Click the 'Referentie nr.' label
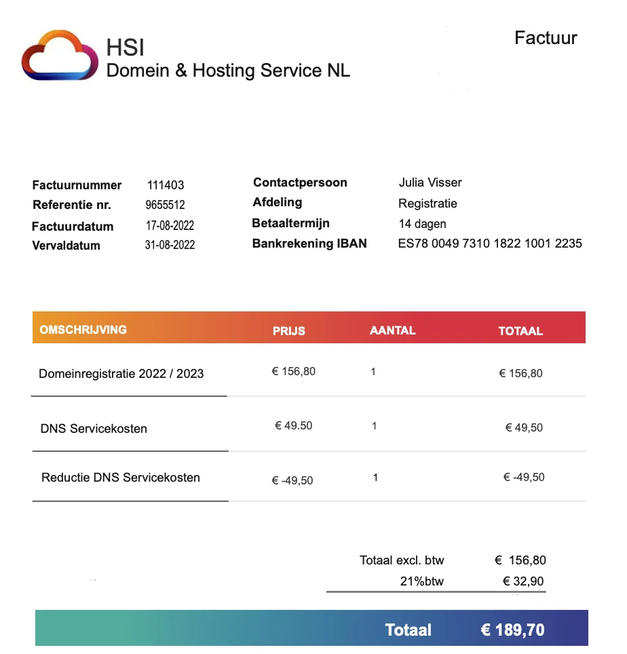Viewport: 627px width, 654px height. [x=72, y=205]
